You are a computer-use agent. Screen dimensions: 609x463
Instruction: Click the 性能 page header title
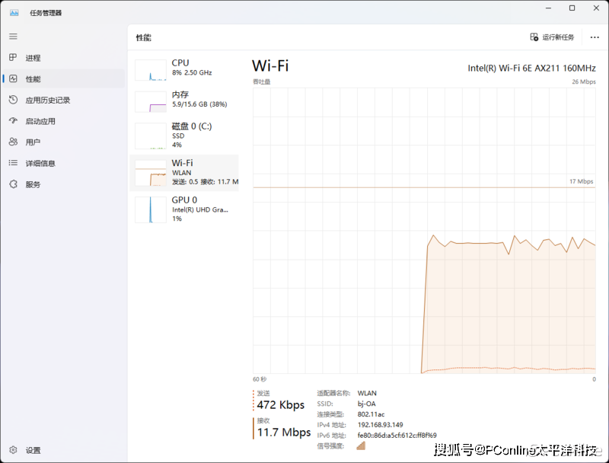143,37
